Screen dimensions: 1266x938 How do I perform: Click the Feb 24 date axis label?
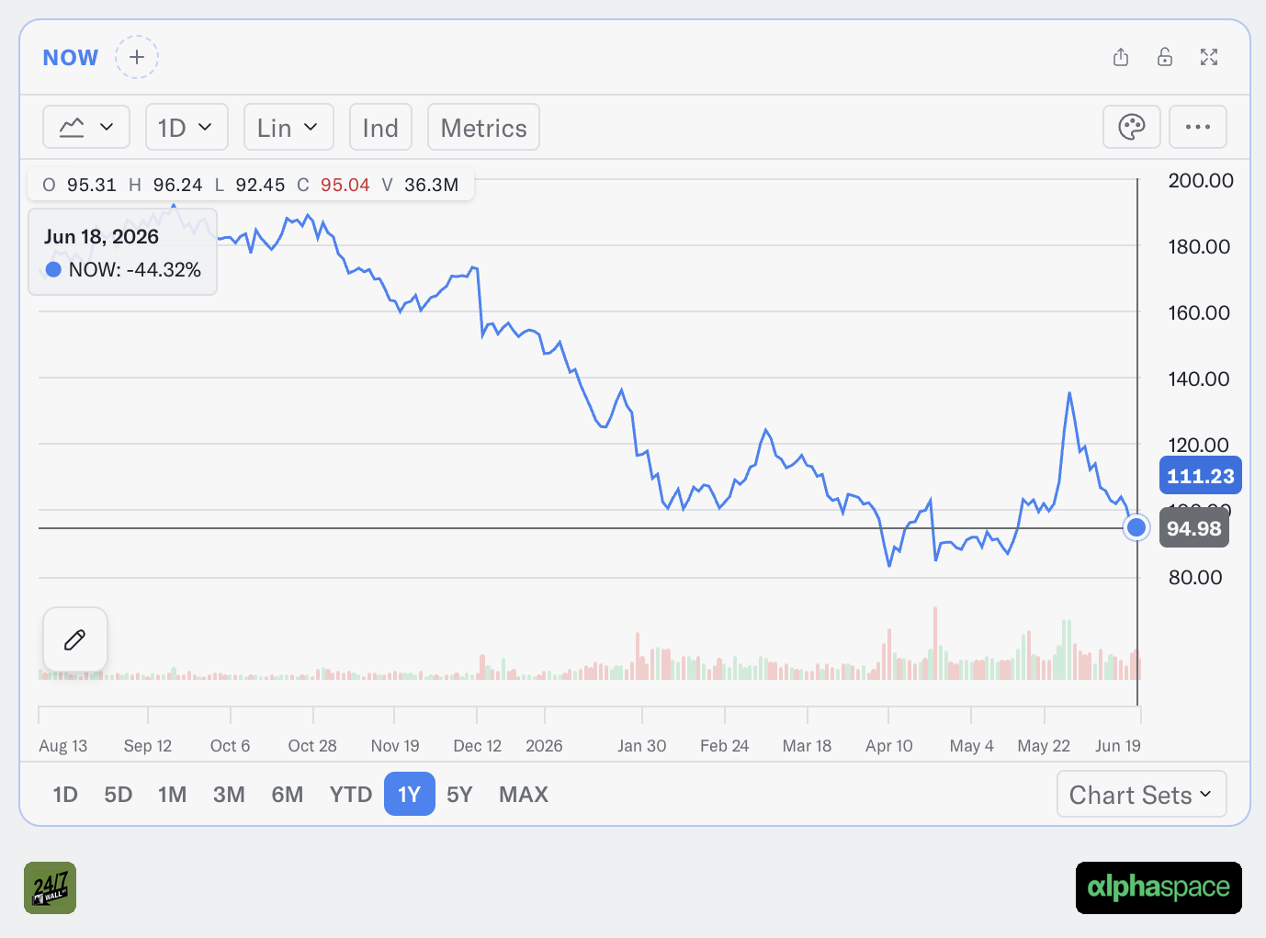tap(725, 746)
